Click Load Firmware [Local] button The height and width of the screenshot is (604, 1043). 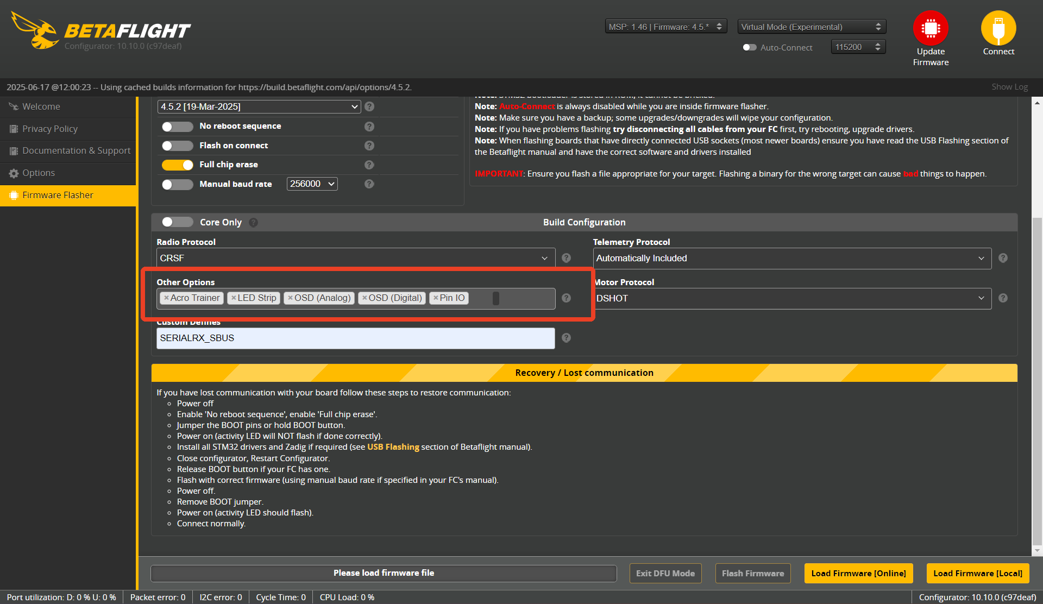pos(978,573)
